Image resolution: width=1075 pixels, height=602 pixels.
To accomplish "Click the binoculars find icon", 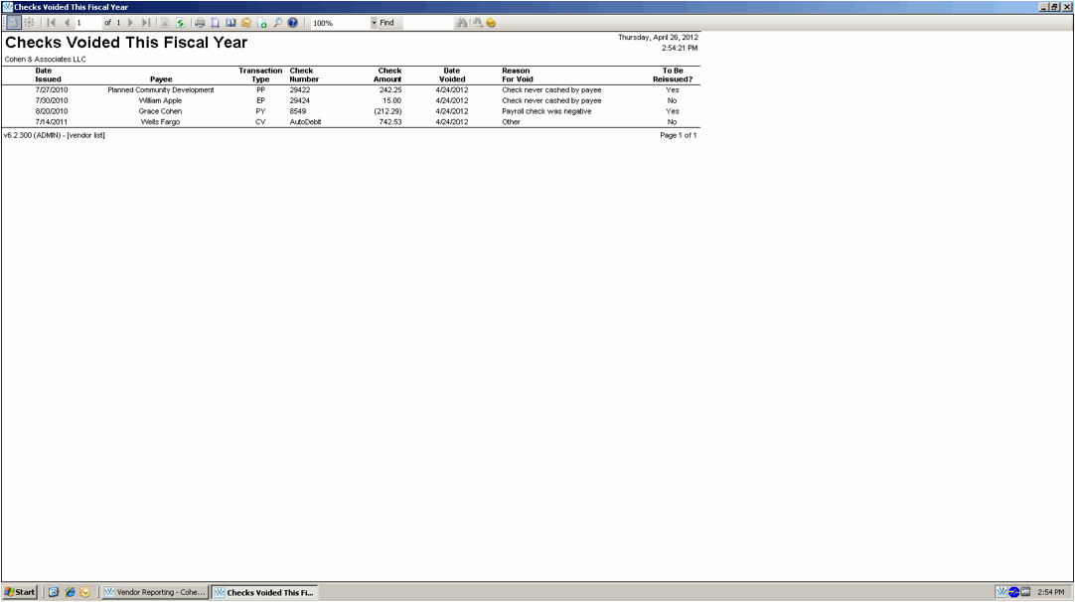I will [x=461, y=23].
